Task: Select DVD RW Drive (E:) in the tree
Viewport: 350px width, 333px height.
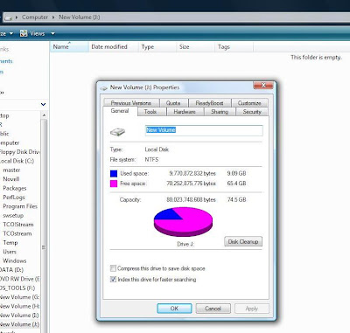Action: coord(20,279)
